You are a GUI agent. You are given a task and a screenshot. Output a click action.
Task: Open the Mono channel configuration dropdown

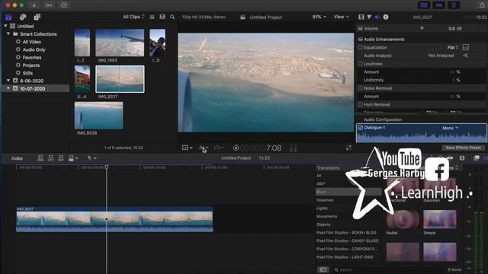pyautogui.click(x=451, y=128)
